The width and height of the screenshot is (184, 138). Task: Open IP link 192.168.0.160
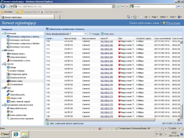click(106, 45)
